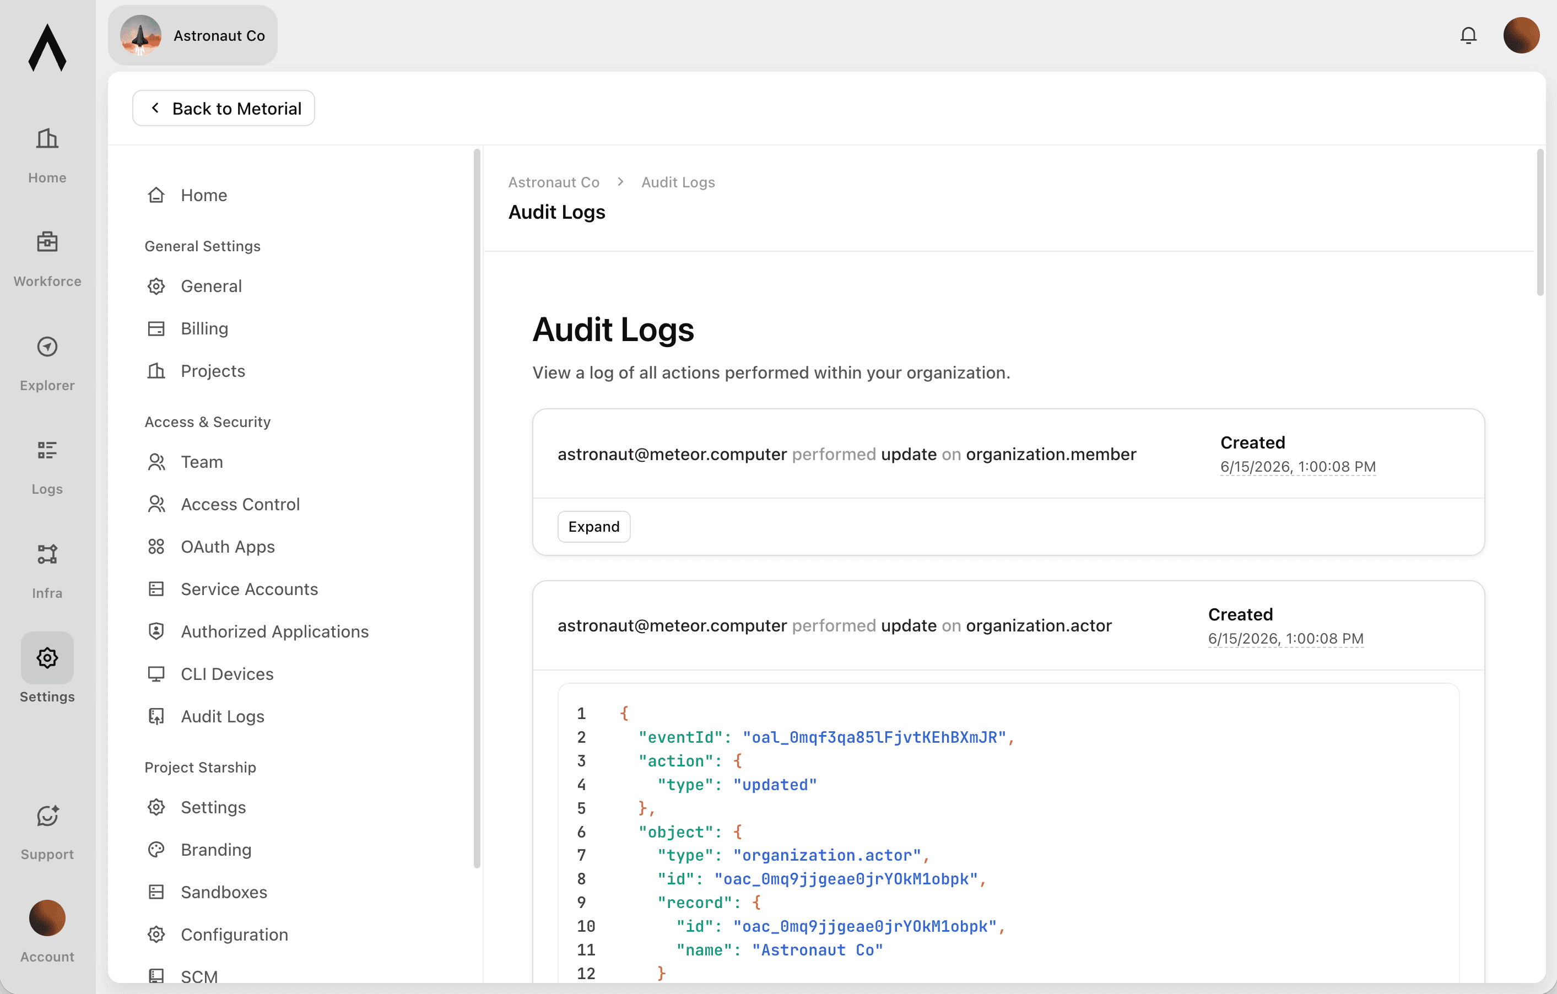
Task: Click the Team people icon
Action: pos(156,462)
